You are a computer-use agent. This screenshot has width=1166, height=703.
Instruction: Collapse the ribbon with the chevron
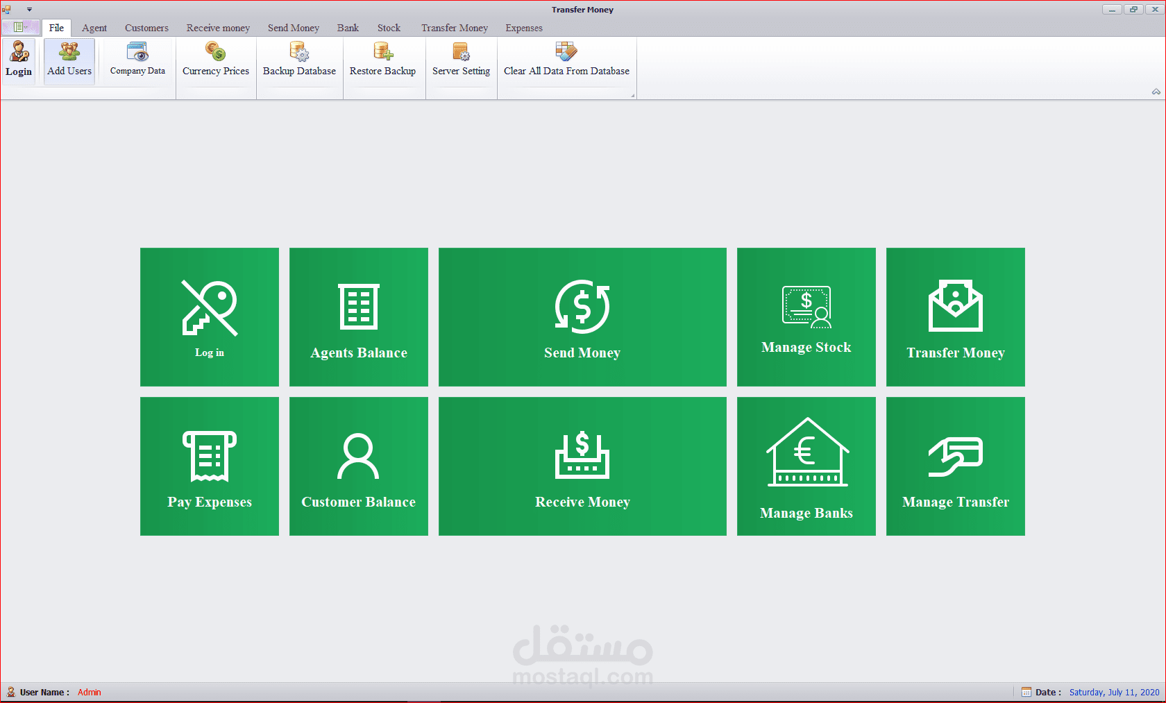point(1156,92)
